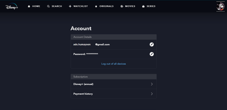This screenshot has width=227, height=110.
Task: Select MOVIES in top navigation
Action: [130, 6]
